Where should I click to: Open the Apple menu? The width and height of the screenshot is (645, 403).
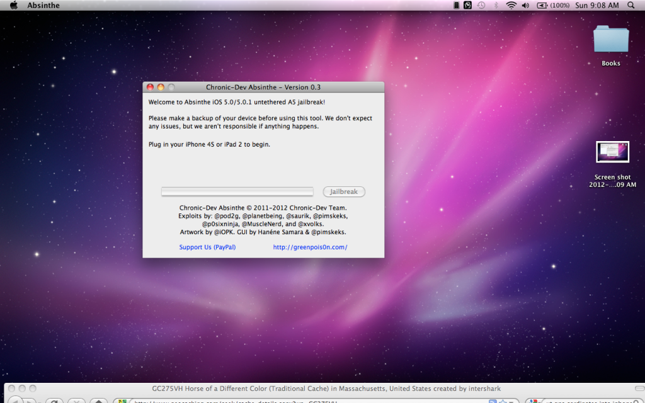pyautogui.click(x=14, y=5)
